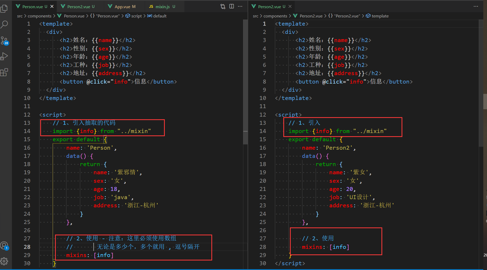The height and width of the screenshot is (270, 487).
Task: Click '// 2、使用 - 注意' comment line in left editor
Action: pyautogui.click(x=121, y=238)
